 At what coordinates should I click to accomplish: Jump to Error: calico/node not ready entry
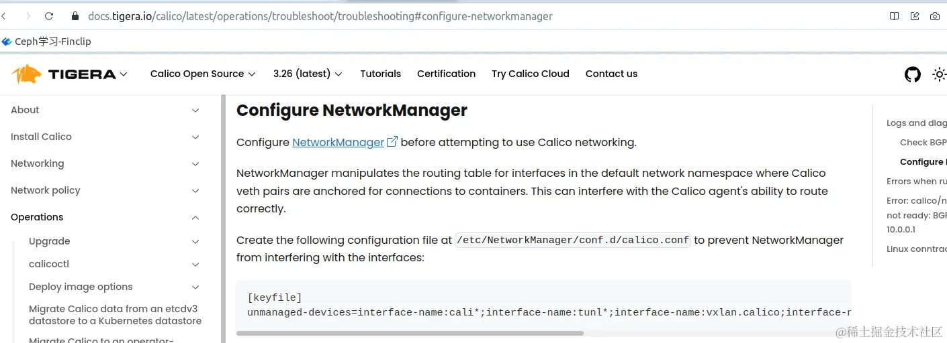[916, 215]
